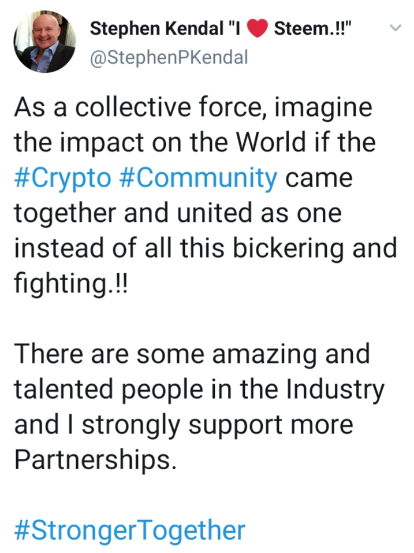Click the word "Industry" in the tweet

tap(335, 391)
